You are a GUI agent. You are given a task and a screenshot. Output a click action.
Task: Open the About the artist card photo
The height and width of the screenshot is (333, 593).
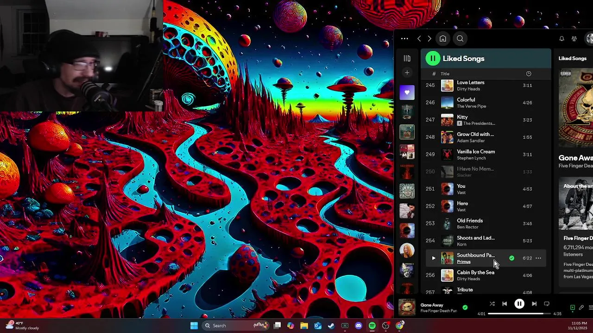576,203
